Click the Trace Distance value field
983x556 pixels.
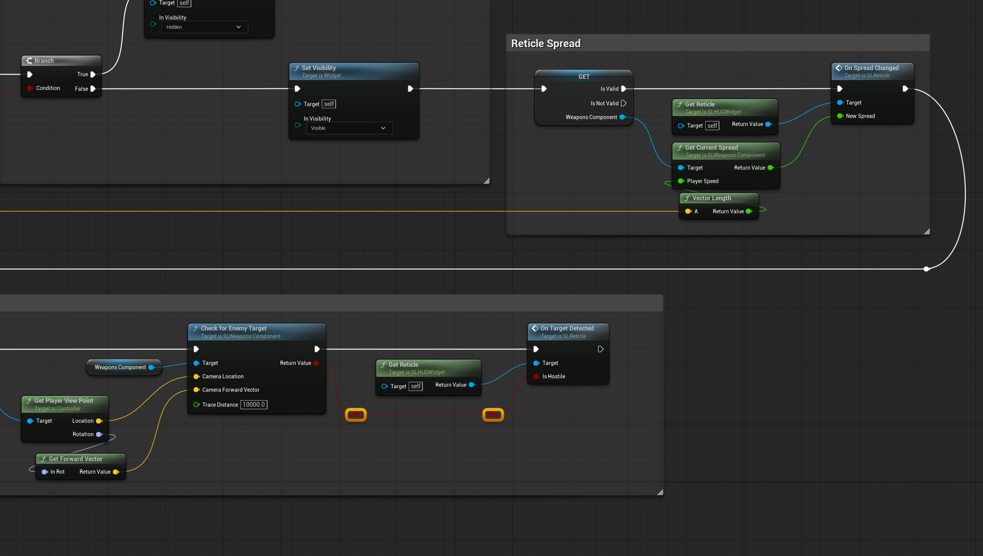tap(254, 405)
